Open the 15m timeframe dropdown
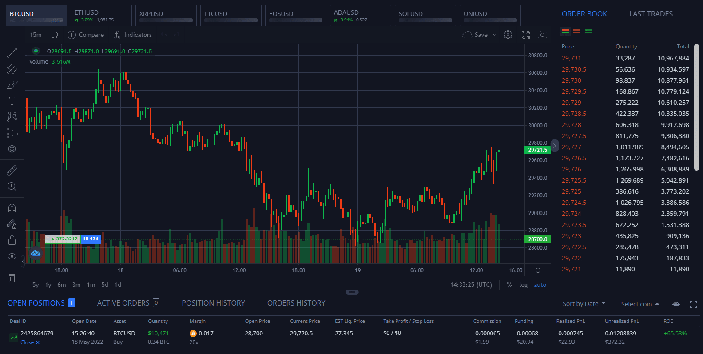703x354 pixels. pyautogui.click(x=36, y=35)
